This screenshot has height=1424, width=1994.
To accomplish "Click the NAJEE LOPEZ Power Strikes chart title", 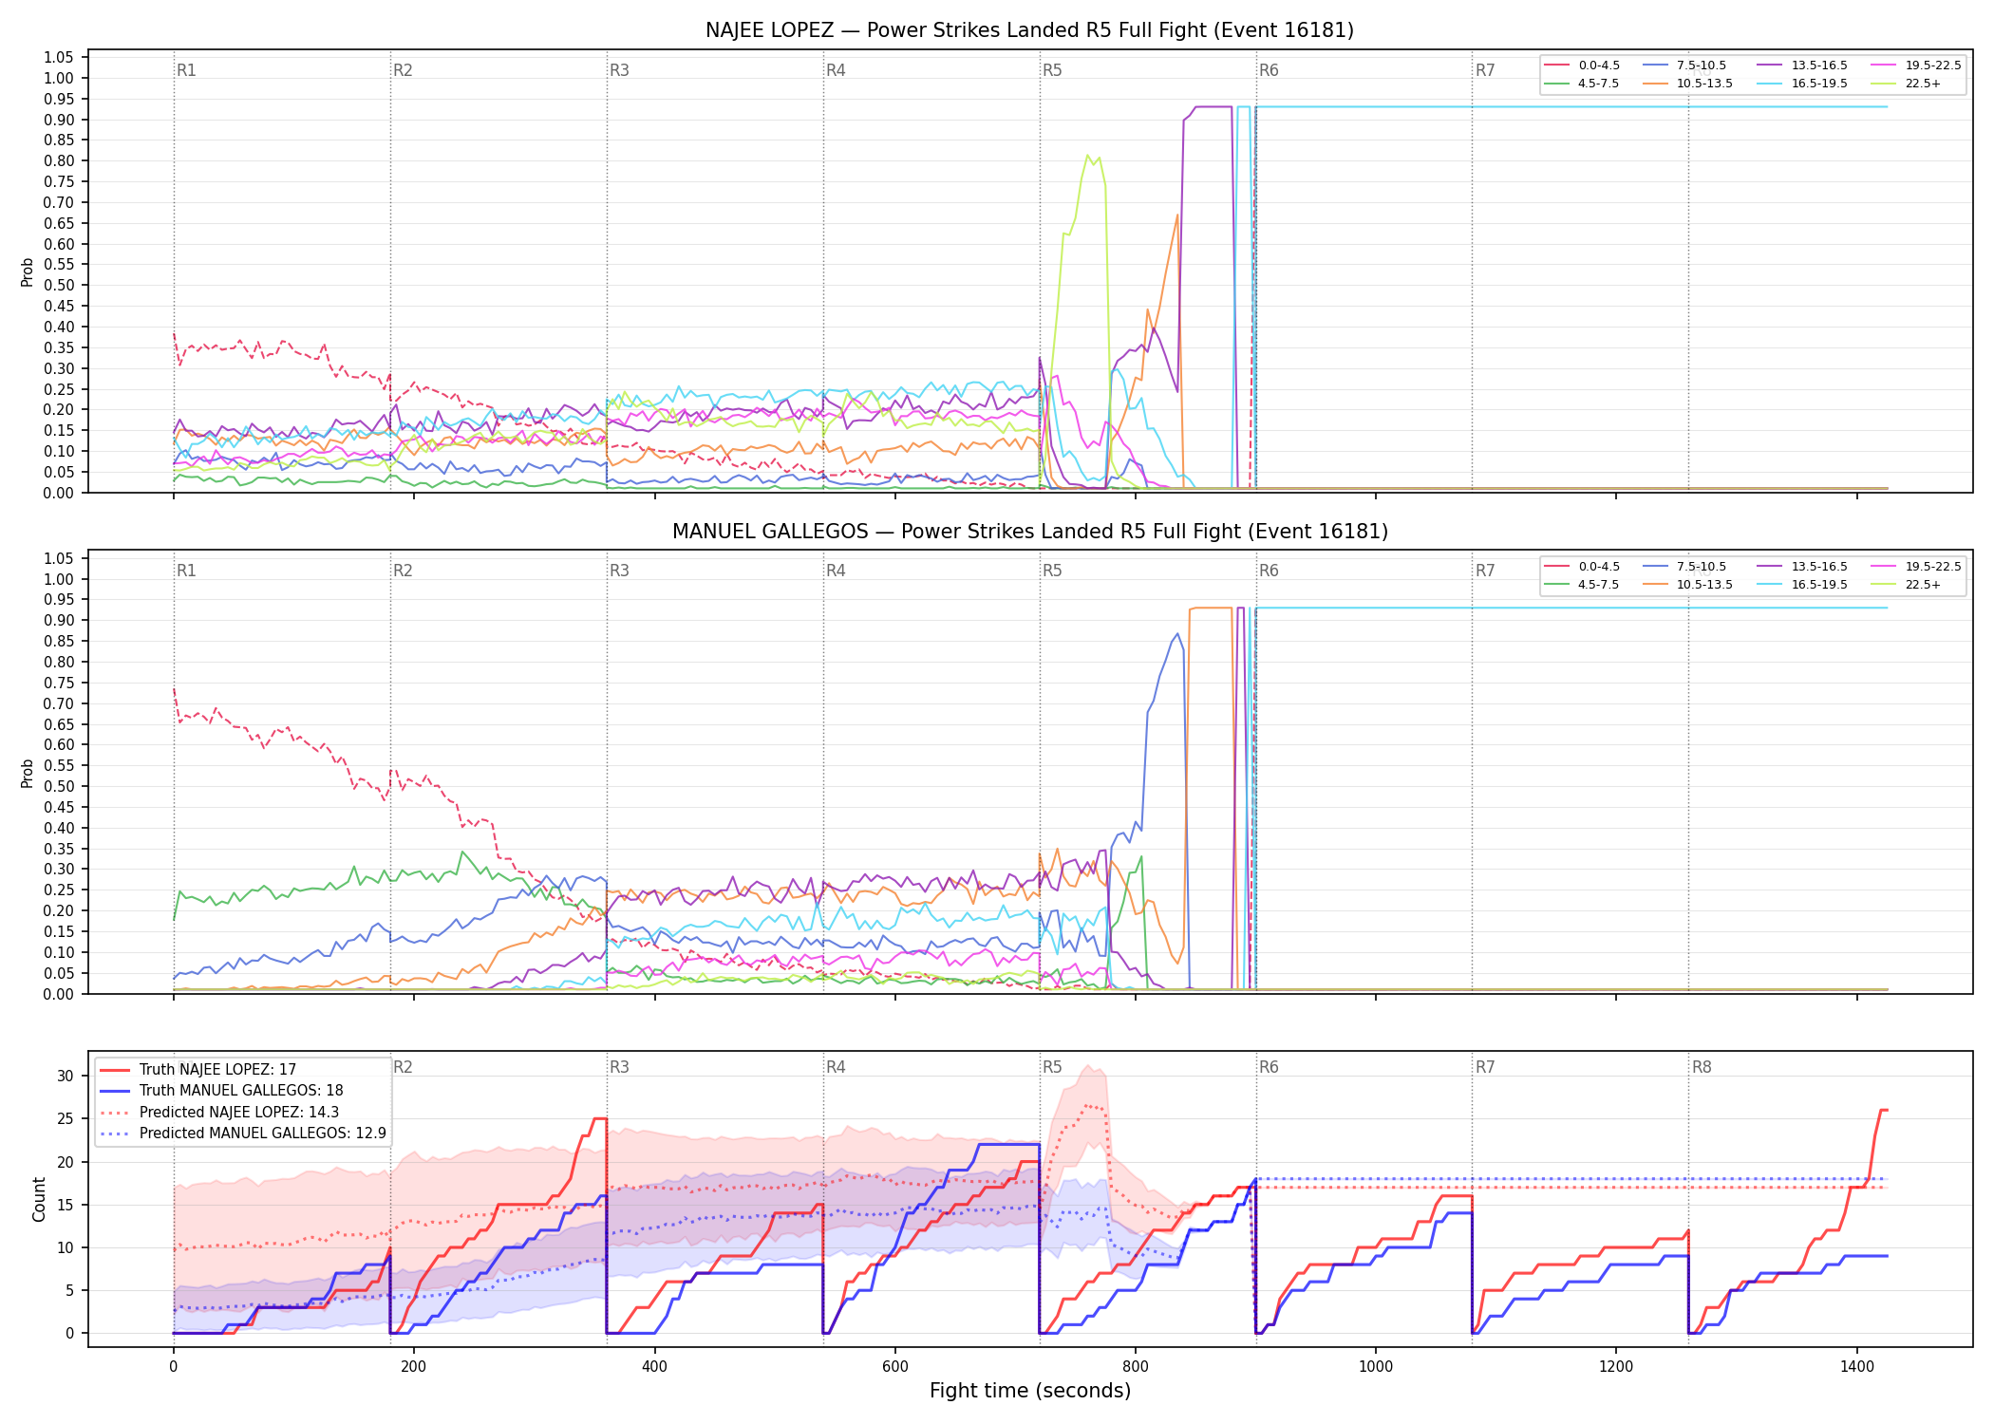I will click(x=1029, y=30).
